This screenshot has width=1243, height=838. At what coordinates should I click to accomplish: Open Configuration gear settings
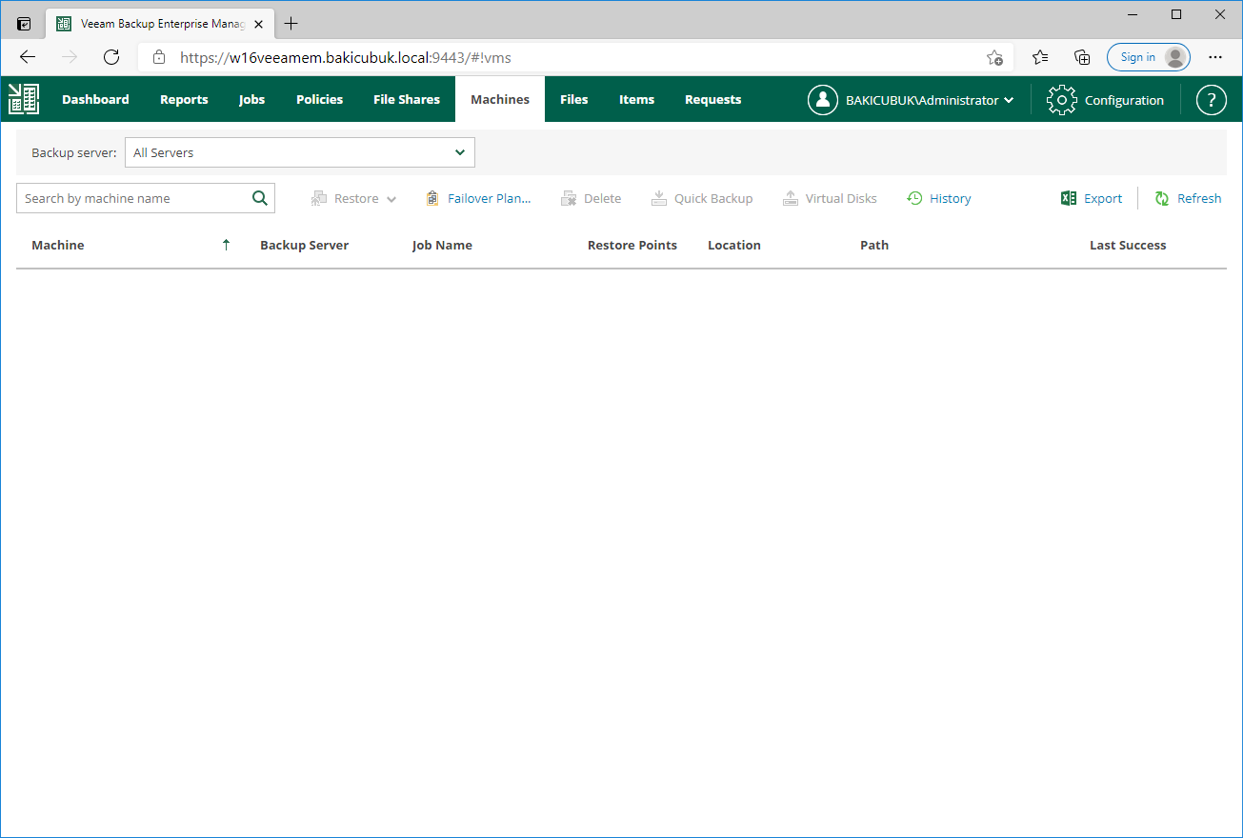coord(1105,100)
